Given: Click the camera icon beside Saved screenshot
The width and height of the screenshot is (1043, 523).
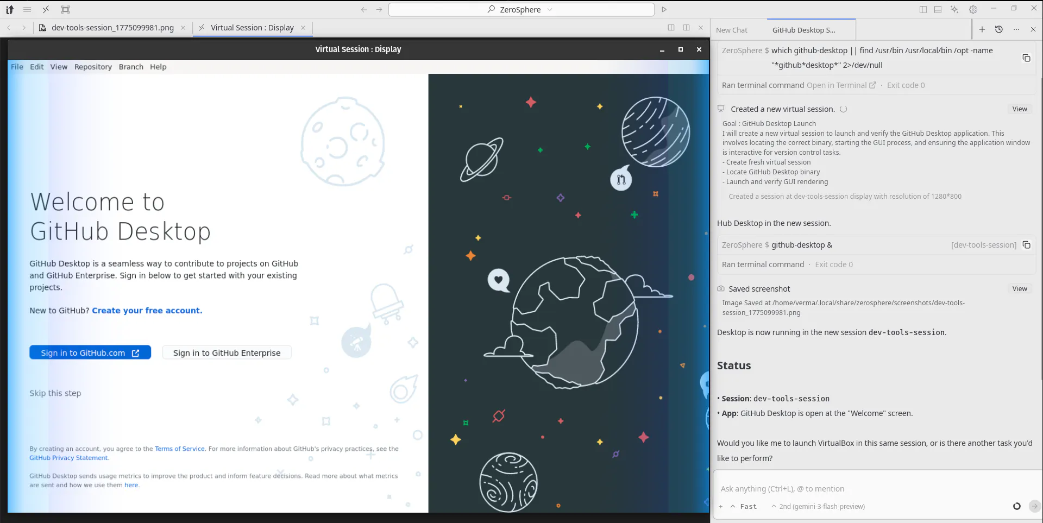Looking at the screenshot, I should coord(721,289).
